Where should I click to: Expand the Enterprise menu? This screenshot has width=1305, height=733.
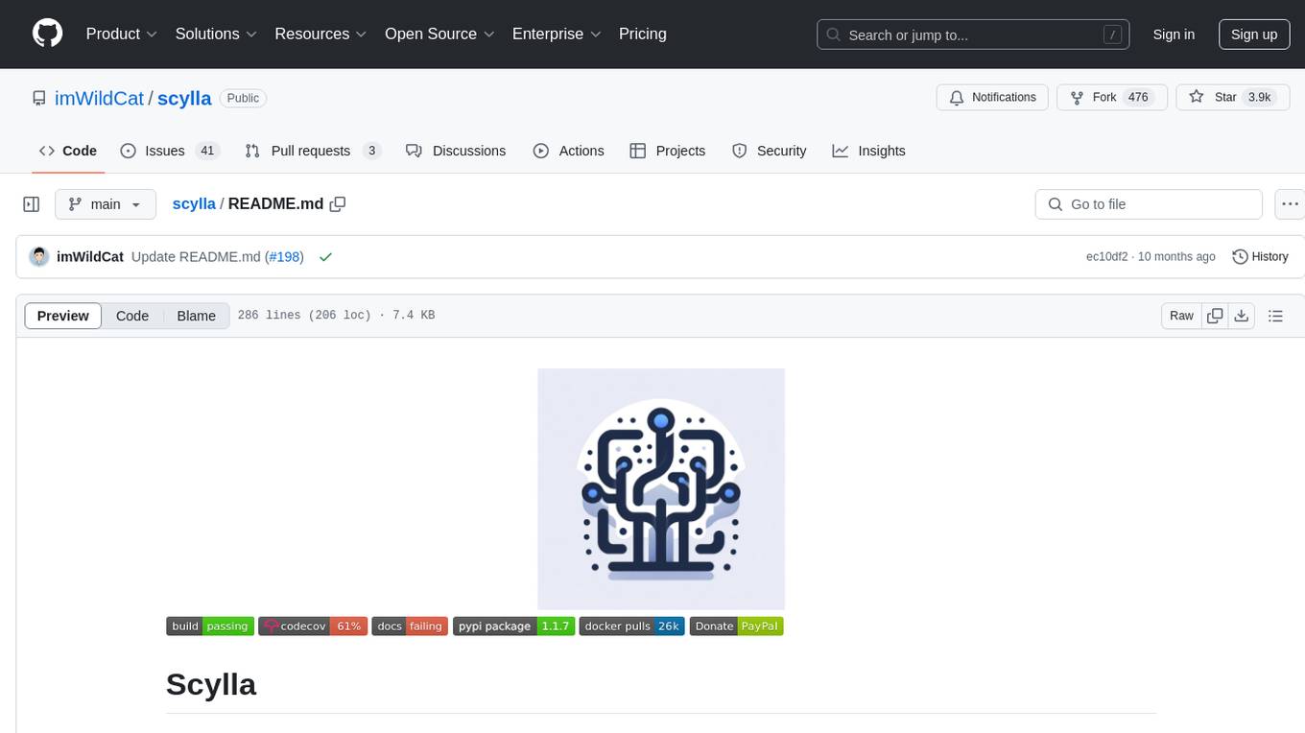(557, 34)
